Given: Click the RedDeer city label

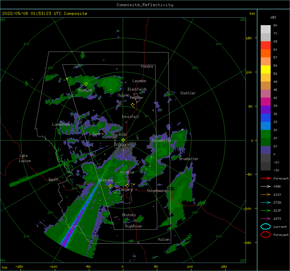Looking at the screenshot, I should click(x=137, y=98).
